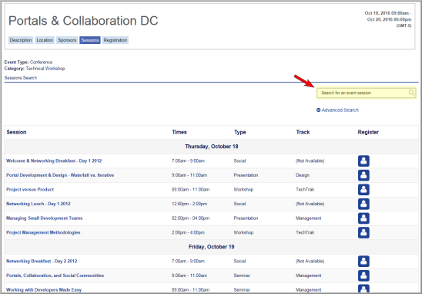Open the Description tab
Screen dimensions: 422x294
coord(21,40)
